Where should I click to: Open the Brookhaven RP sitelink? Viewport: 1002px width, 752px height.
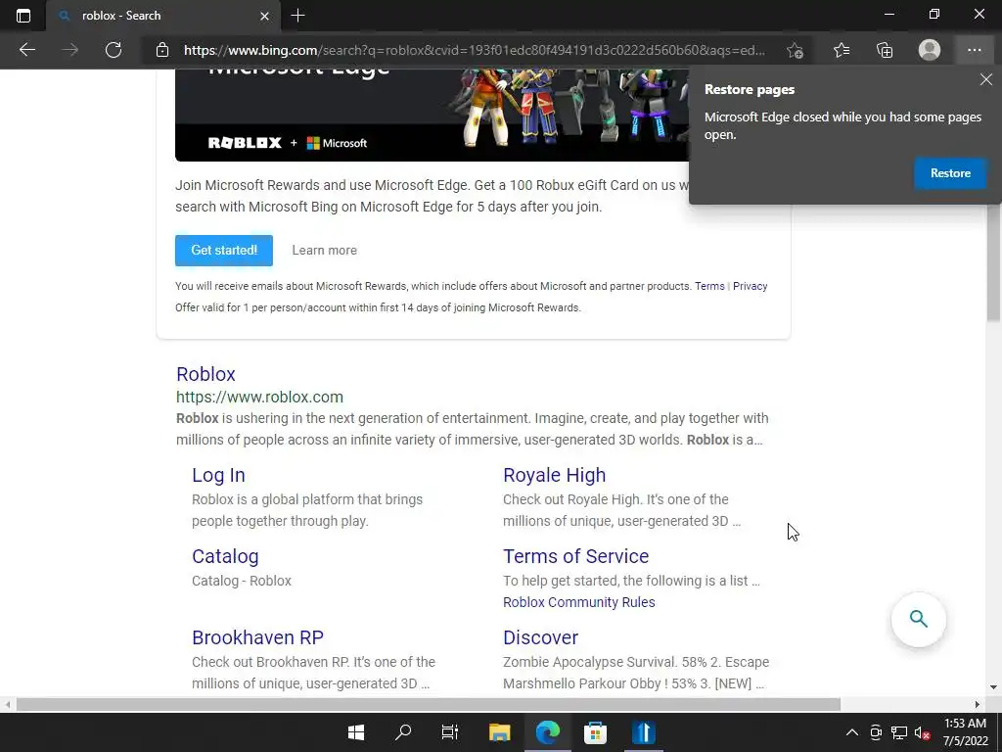pyautogui.click(x=257, y=637)
